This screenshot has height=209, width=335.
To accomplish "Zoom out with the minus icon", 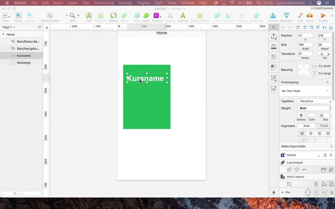I will 67,15.
